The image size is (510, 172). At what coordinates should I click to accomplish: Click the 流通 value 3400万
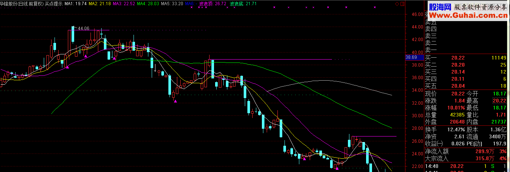pyautogui.click(x=498, y=136)
